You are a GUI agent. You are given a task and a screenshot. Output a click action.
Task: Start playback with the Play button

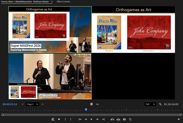click(x=92, y=119)
